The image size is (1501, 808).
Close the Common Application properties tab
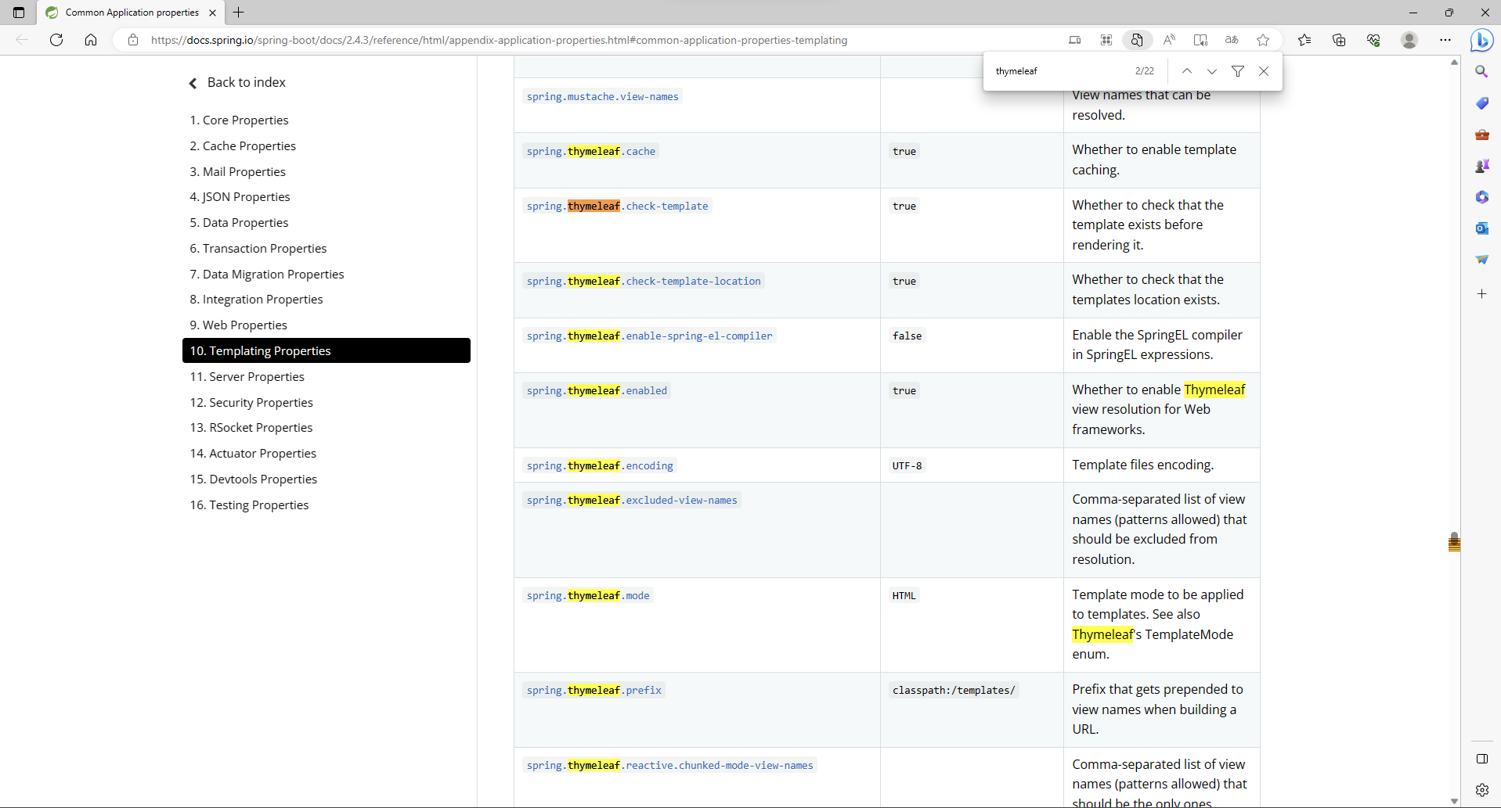pyautogui.click(x=212, y=13)
